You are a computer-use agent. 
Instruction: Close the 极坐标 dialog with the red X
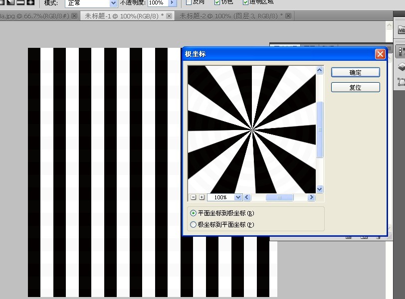[380, 54]
